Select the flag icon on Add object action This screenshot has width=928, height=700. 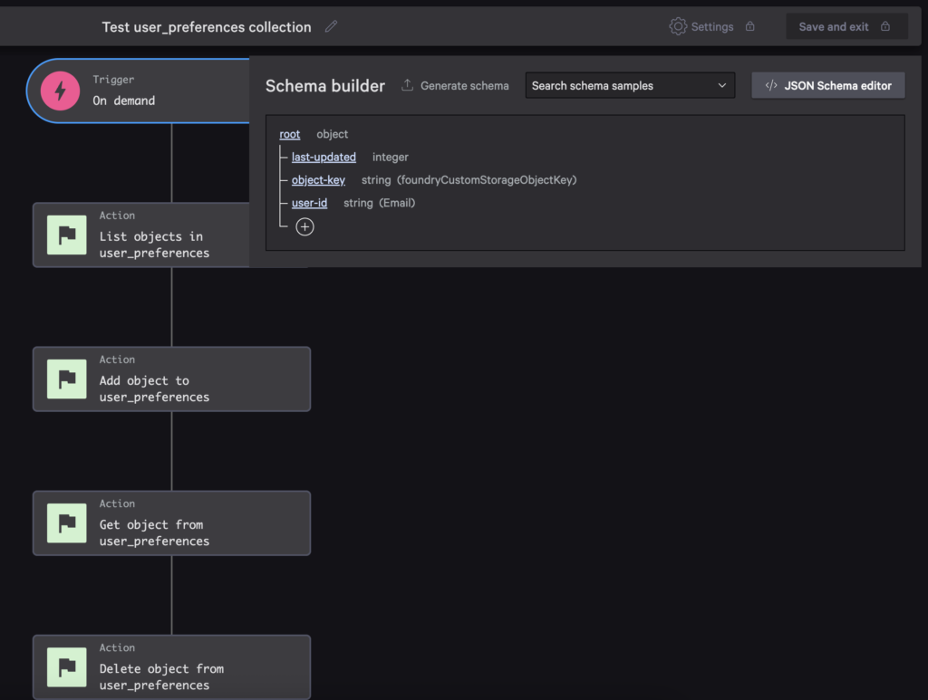(65, 379)
